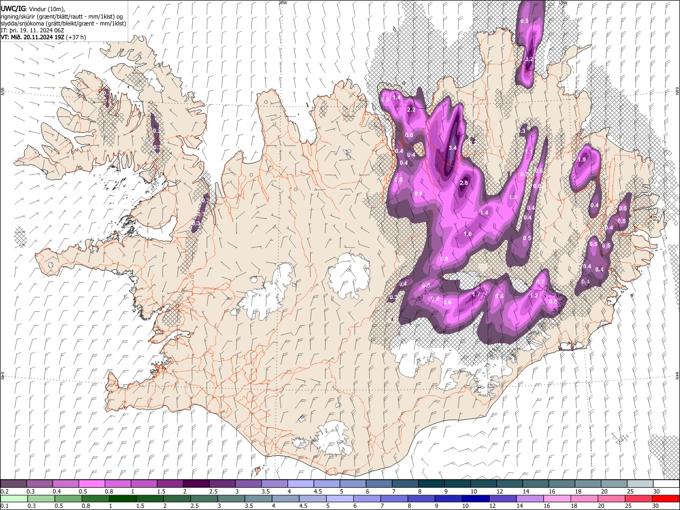Pick the violet swatch between 12 and 14, lower legend
The height and width of the screenshot is (510, 680).
(x=502, y=498)
